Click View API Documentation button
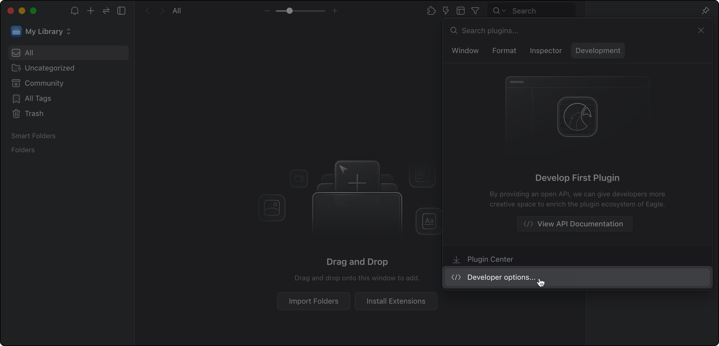 [574, 224]
